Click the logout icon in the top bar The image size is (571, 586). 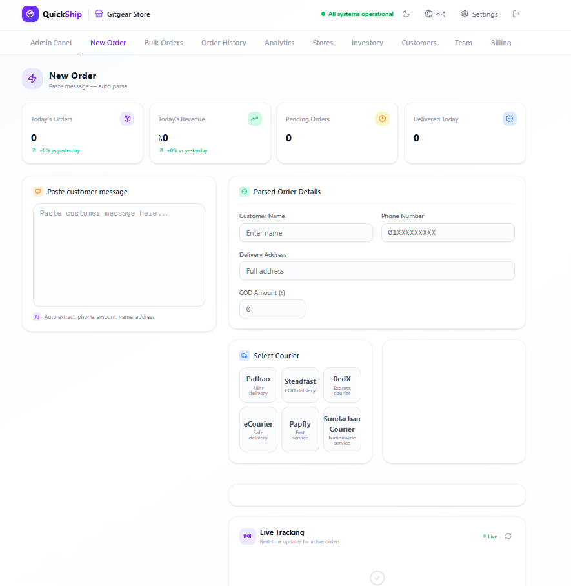(516, 14)
